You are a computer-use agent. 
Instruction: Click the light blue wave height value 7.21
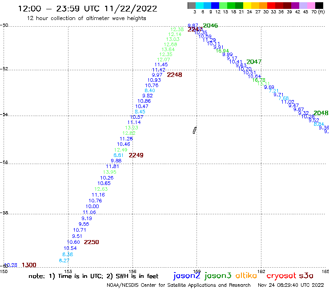coord(273,91)
